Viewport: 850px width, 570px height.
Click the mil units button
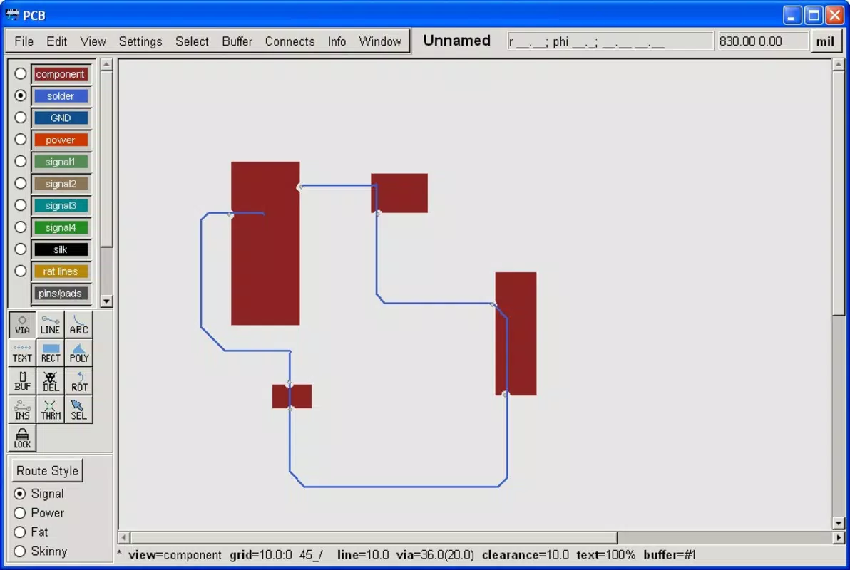(x=825, y=41)
